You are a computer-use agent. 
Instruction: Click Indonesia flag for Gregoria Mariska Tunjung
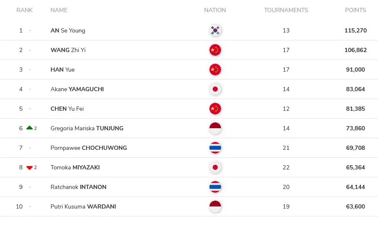(215, 128)
